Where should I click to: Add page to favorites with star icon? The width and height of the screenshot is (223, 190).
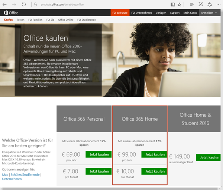[x=180, y=4]
